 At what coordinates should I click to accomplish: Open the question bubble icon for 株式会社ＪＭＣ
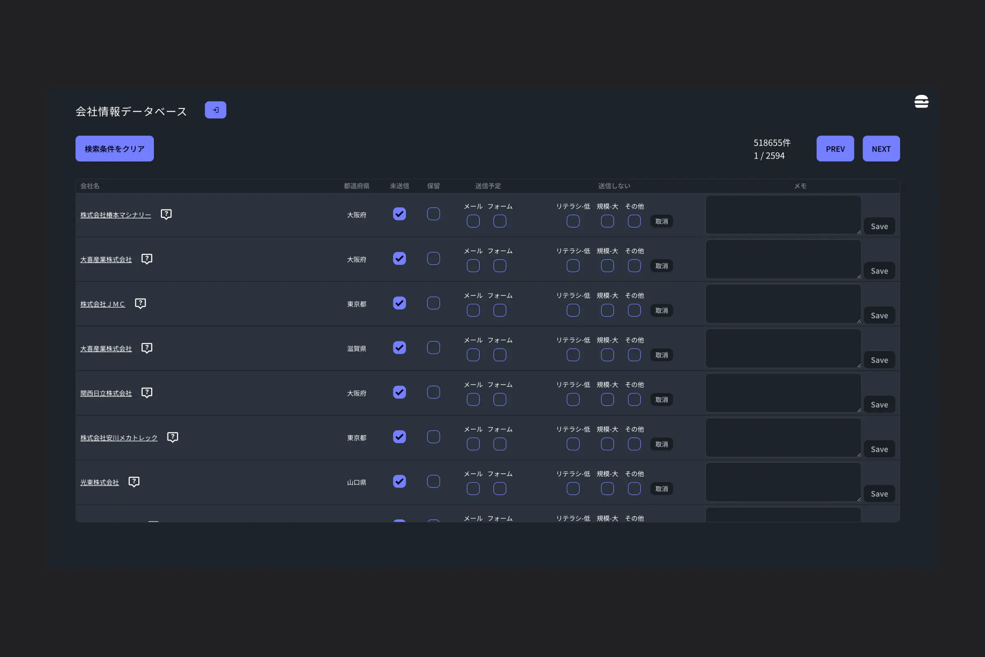click(140, 303)
